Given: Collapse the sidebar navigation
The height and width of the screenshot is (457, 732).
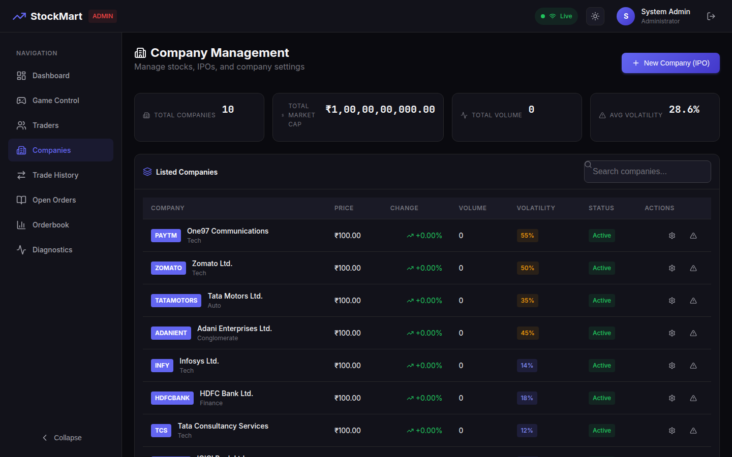Looking at the screenshot, I should pyautogui.click(x=61, y=438).
